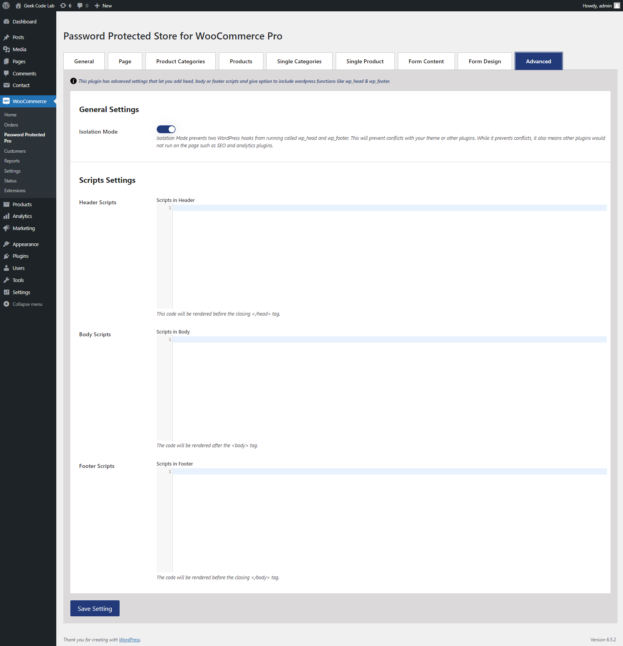Open the WordPress footer link
623x646 pixels.
click(x=129, y=639)
